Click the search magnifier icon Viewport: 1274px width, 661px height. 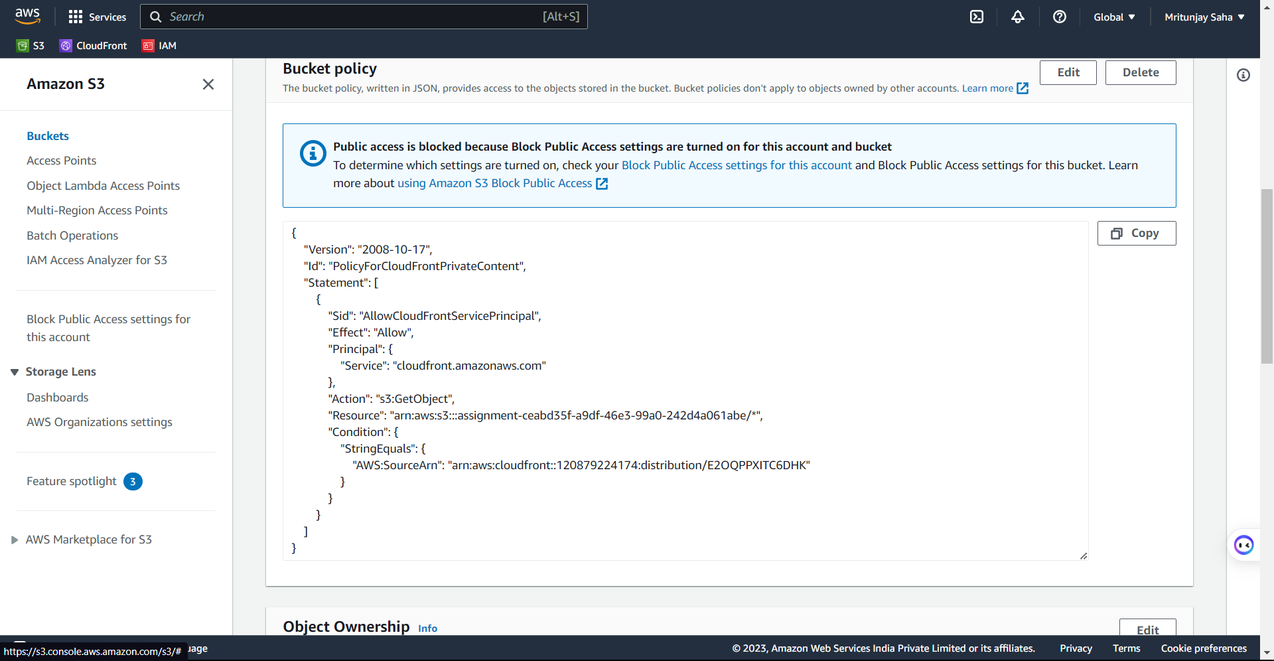156,17
